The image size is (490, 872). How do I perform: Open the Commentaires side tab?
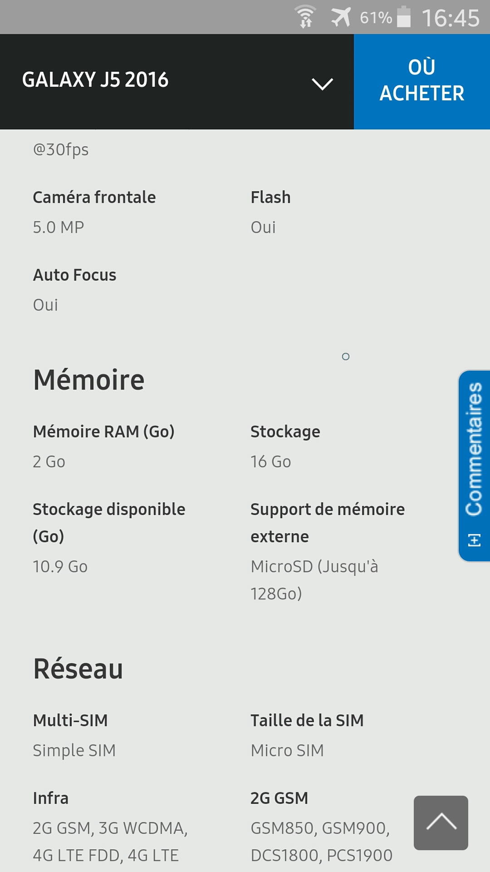[x=474, y=454]
